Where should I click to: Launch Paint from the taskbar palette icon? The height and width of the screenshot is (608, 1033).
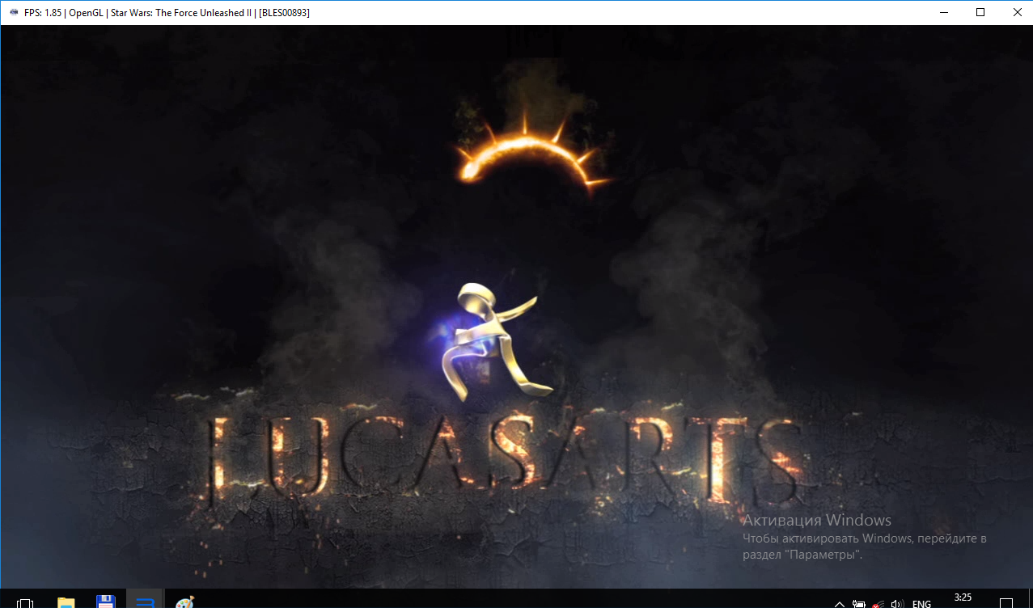(x=185, y=602)
